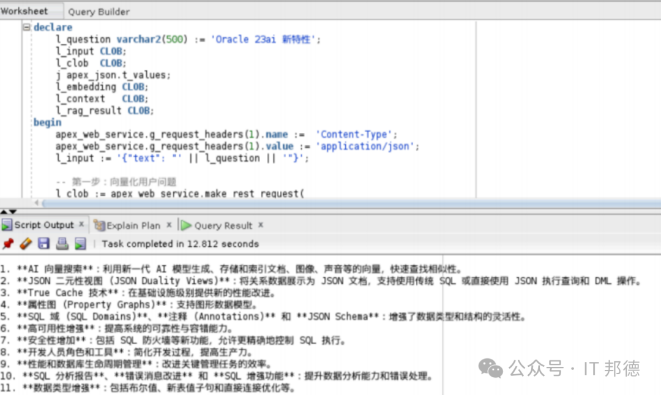This screenshot has height=395, width=661.
Task: Save the script output to file
Action: 44,244
